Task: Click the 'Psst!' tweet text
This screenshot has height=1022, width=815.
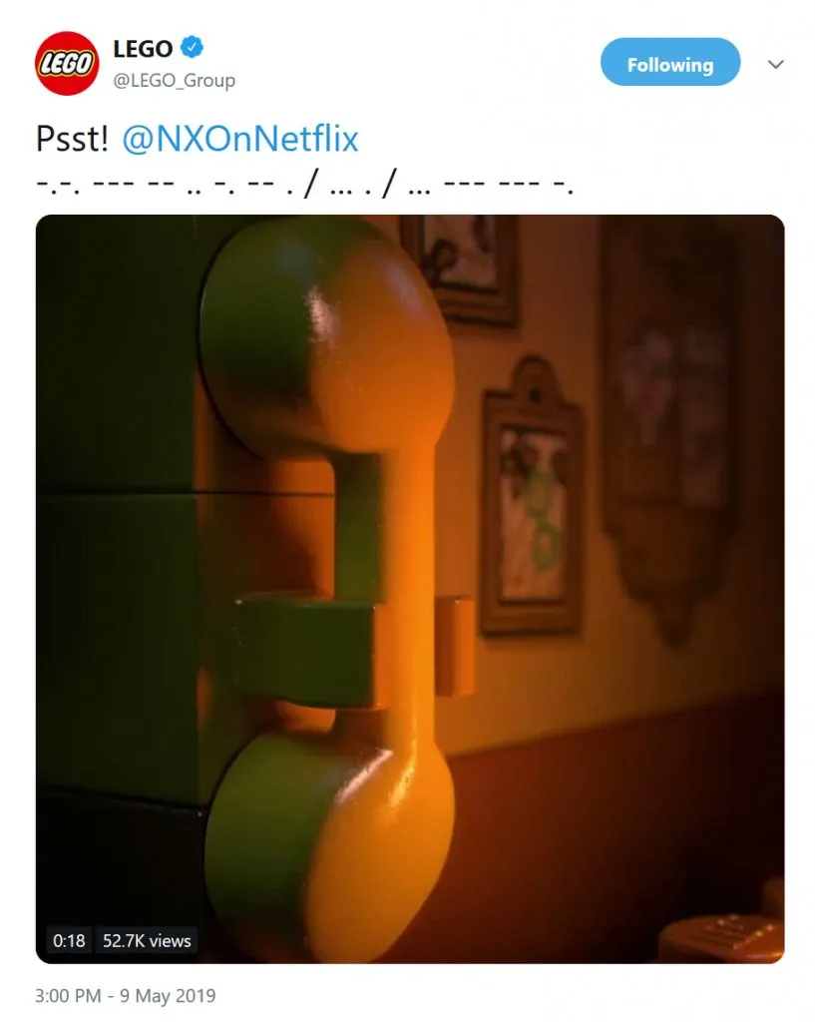Action: 72,139
